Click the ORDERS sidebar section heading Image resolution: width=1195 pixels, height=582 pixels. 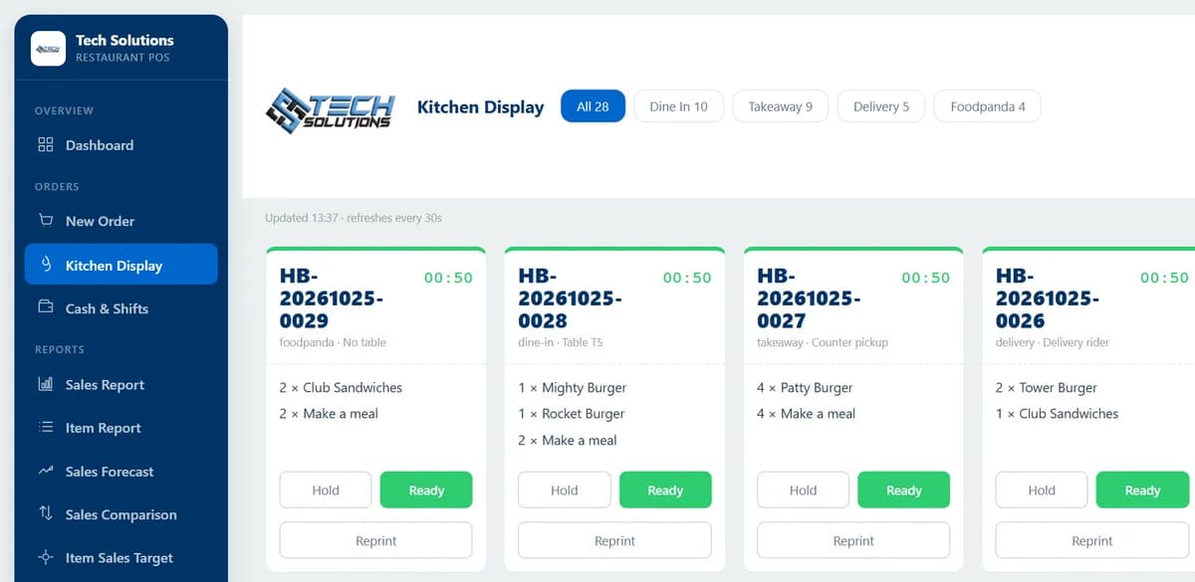tap(57, 187)
